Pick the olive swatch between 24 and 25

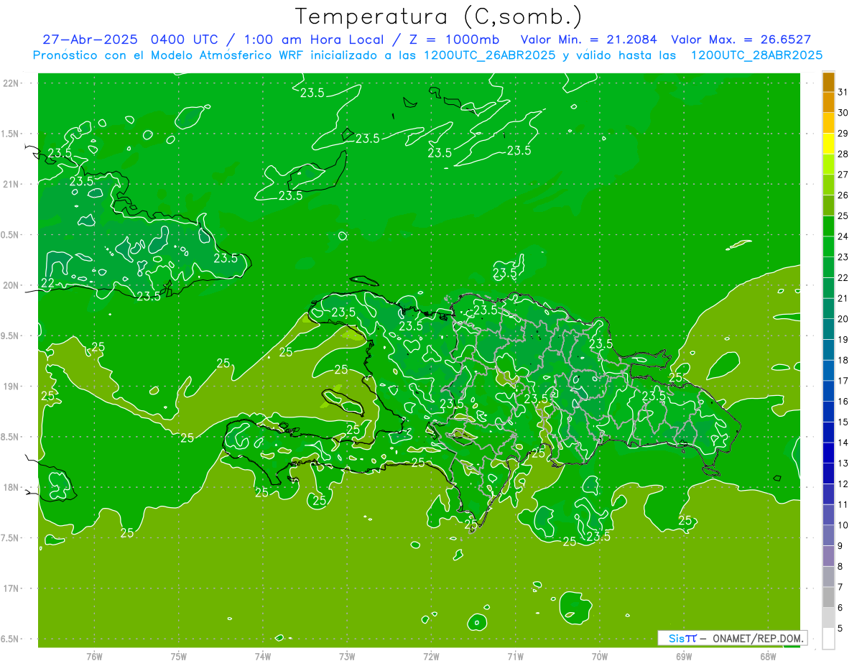[828, 226]
